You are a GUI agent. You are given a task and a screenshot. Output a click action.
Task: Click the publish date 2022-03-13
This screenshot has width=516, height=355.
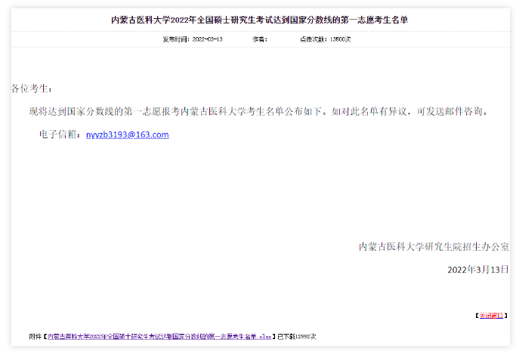[208, 39]
